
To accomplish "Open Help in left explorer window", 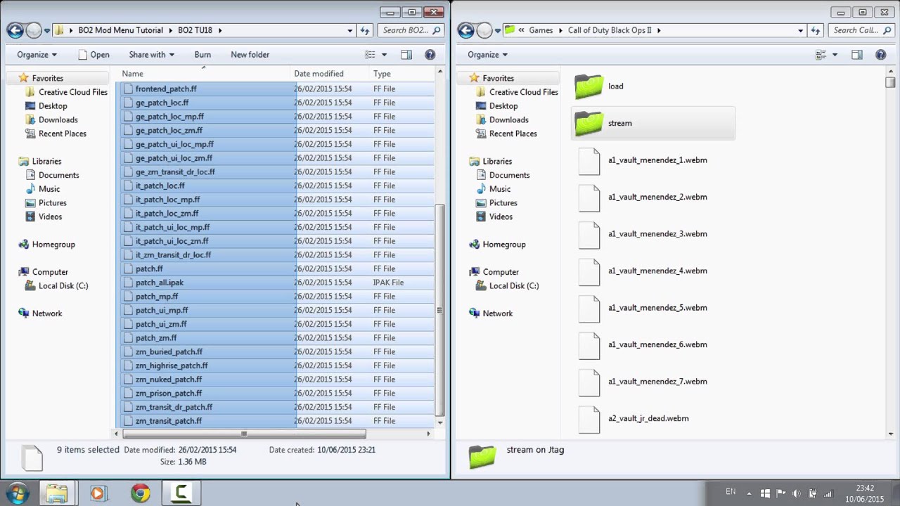I will coord(430,55).
